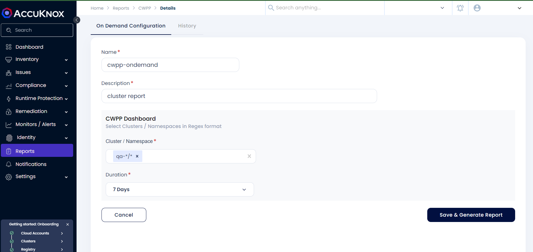Viewport: 533px width, 252px height.
Task: Collapse the sidebar with the arrow icon
Action: 77,20
